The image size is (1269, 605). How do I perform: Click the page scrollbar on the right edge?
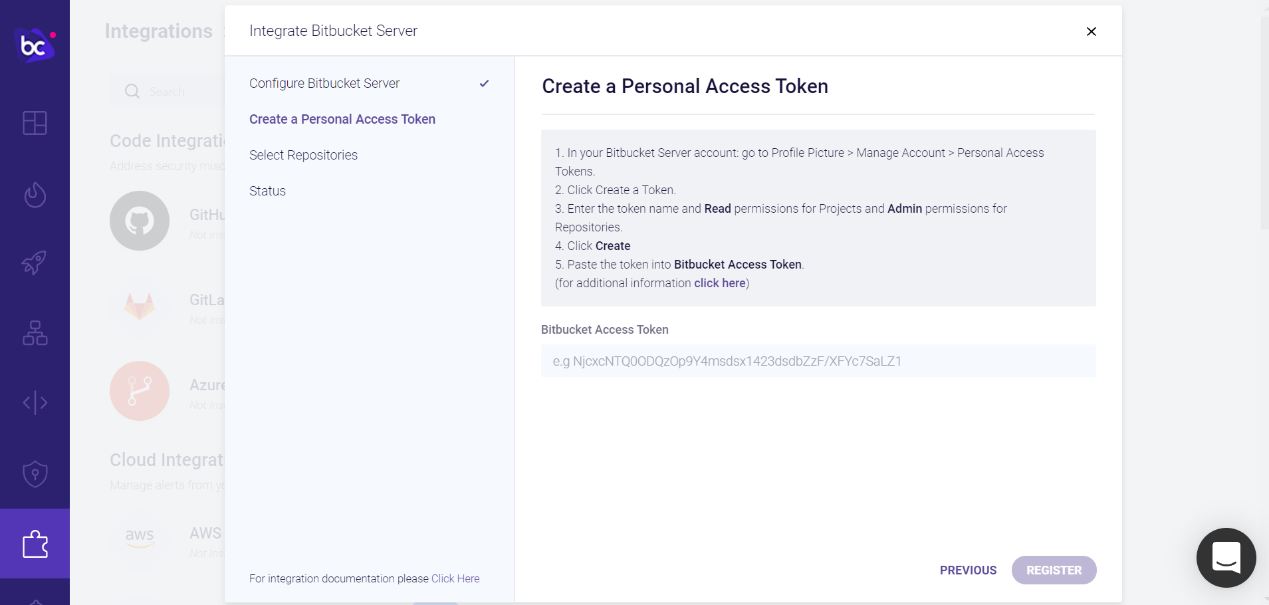[x=1264, y=123]
